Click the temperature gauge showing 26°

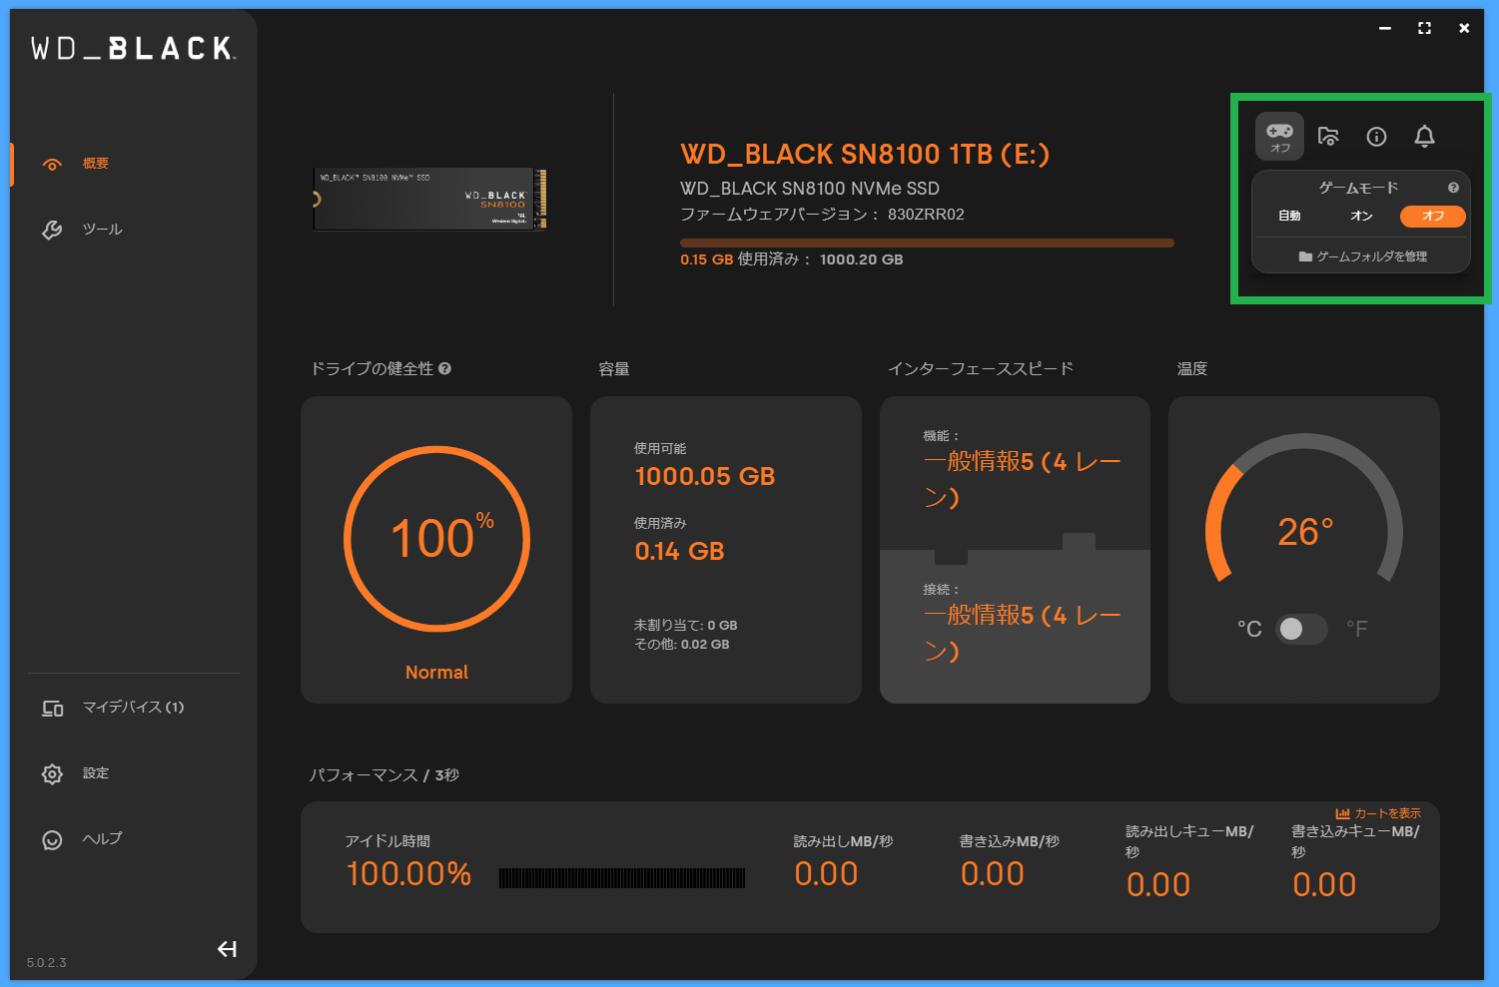coord(1304,509)
